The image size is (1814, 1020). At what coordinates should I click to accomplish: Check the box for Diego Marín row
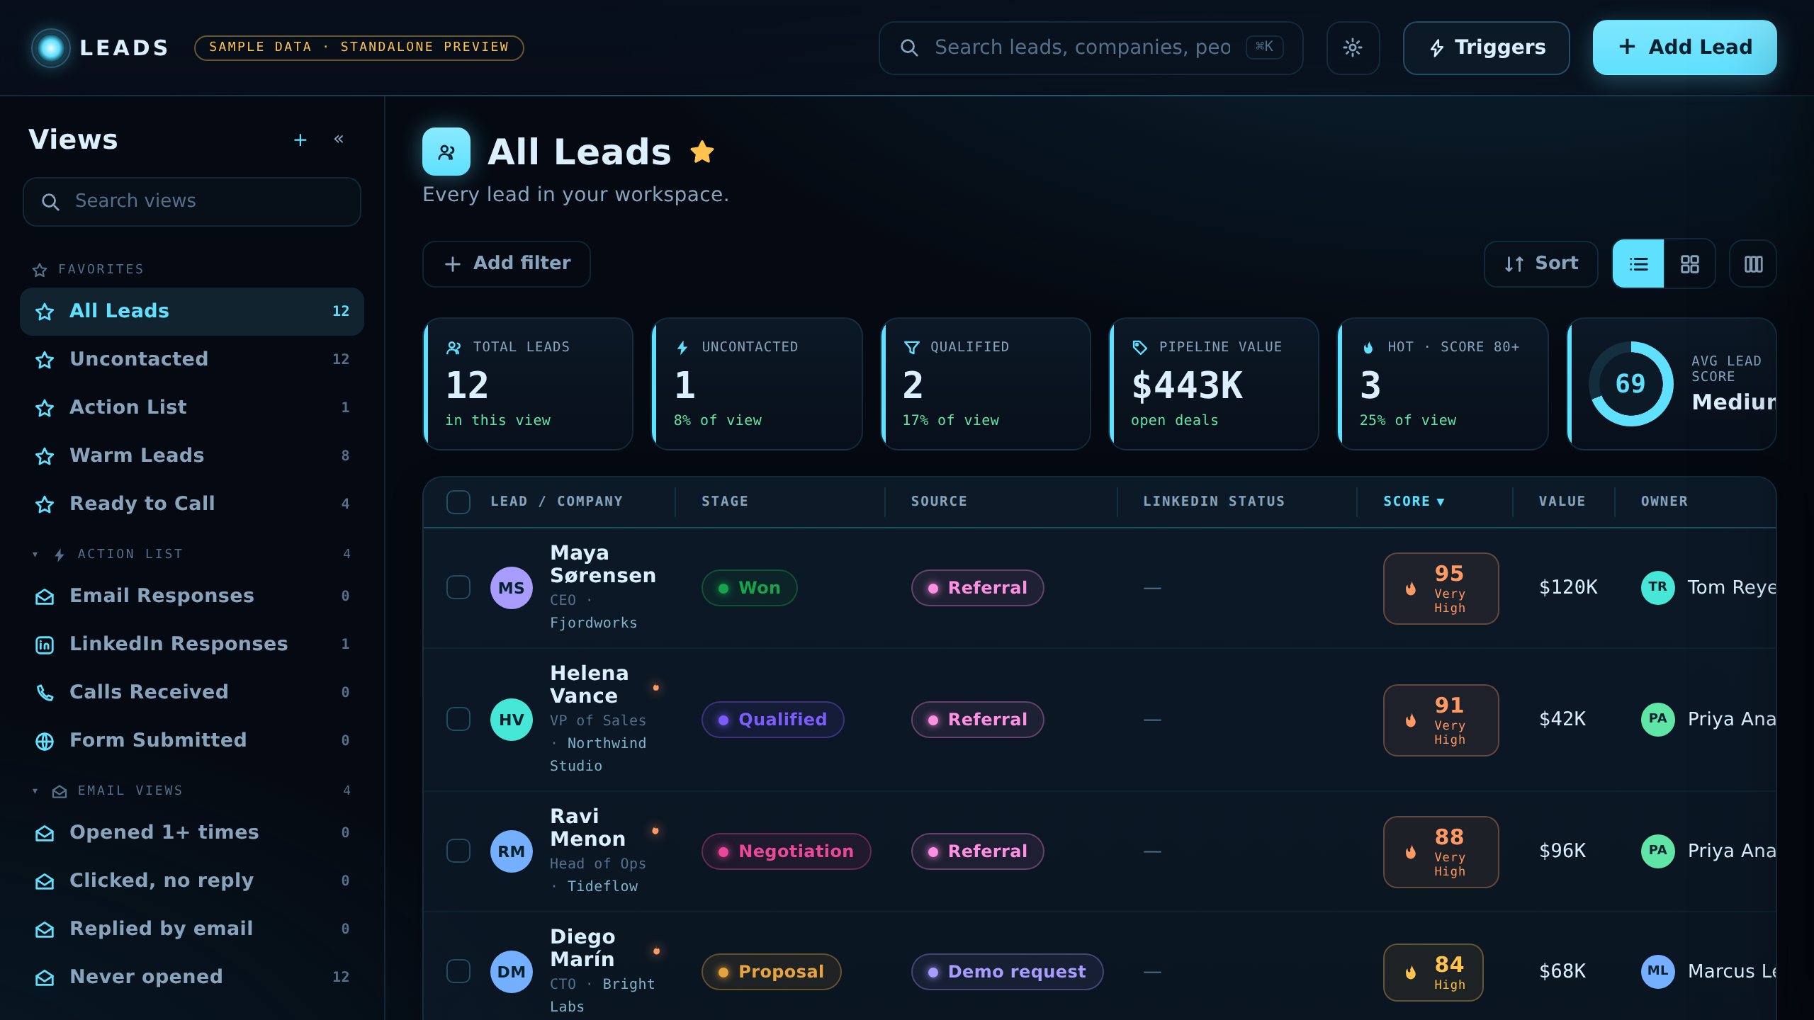tap(458, 971)
